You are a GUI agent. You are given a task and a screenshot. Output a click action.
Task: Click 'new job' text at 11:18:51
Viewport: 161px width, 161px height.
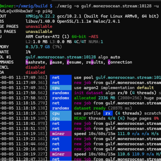(x=83, y=129)
